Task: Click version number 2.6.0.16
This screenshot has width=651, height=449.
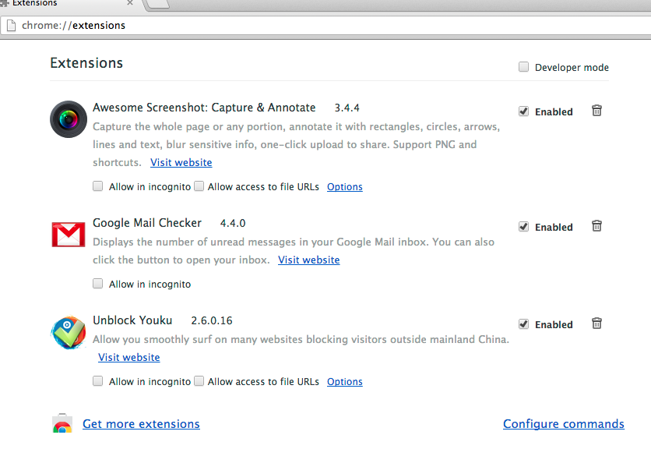Action: coord(212,320)
